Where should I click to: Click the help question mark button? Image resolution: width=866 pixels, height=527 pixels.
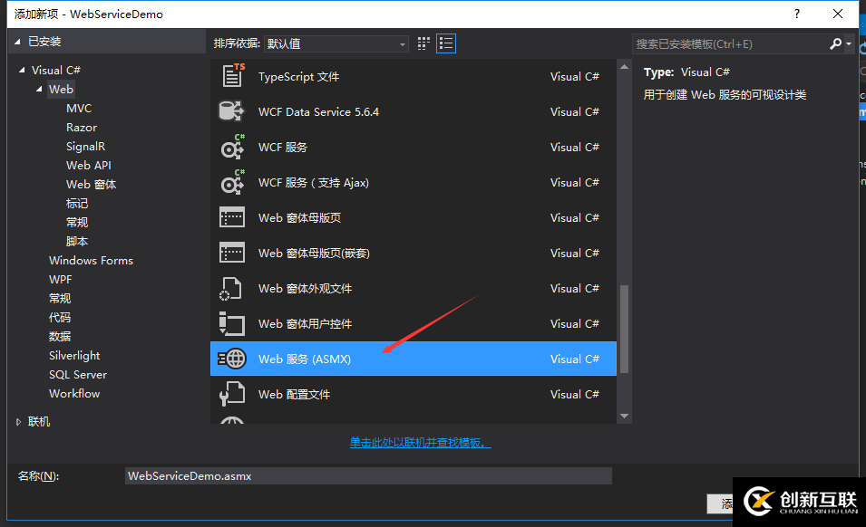coord(796,14)
